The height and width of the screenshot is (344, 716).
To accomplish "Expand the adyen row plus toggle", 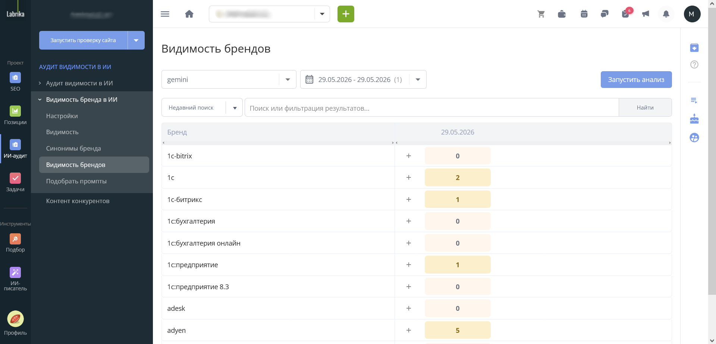I will (409, 330).
